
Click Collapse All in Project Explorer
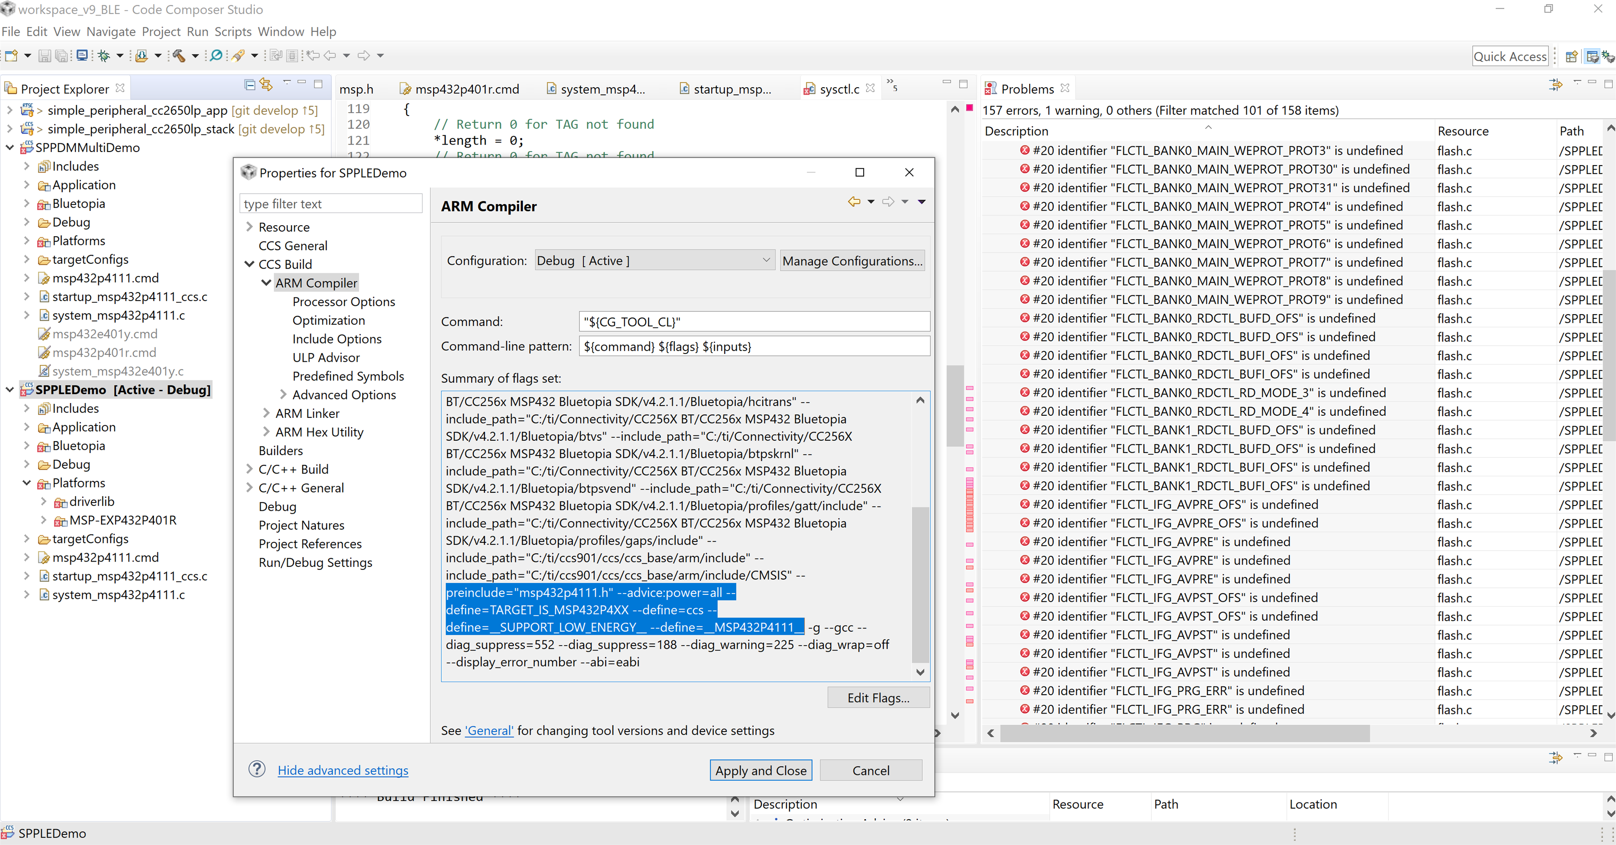point(250,85)
